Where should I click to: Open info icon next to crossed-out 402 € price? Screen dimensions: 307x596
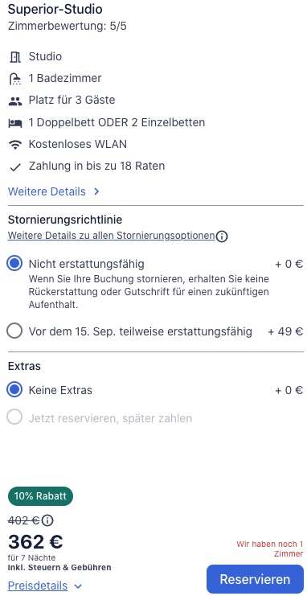tap(47, 520)
